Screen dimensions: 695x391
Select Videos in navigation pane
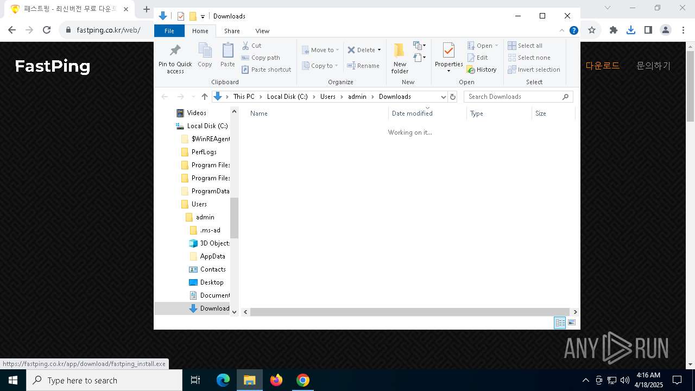click(x=197, y=113)
